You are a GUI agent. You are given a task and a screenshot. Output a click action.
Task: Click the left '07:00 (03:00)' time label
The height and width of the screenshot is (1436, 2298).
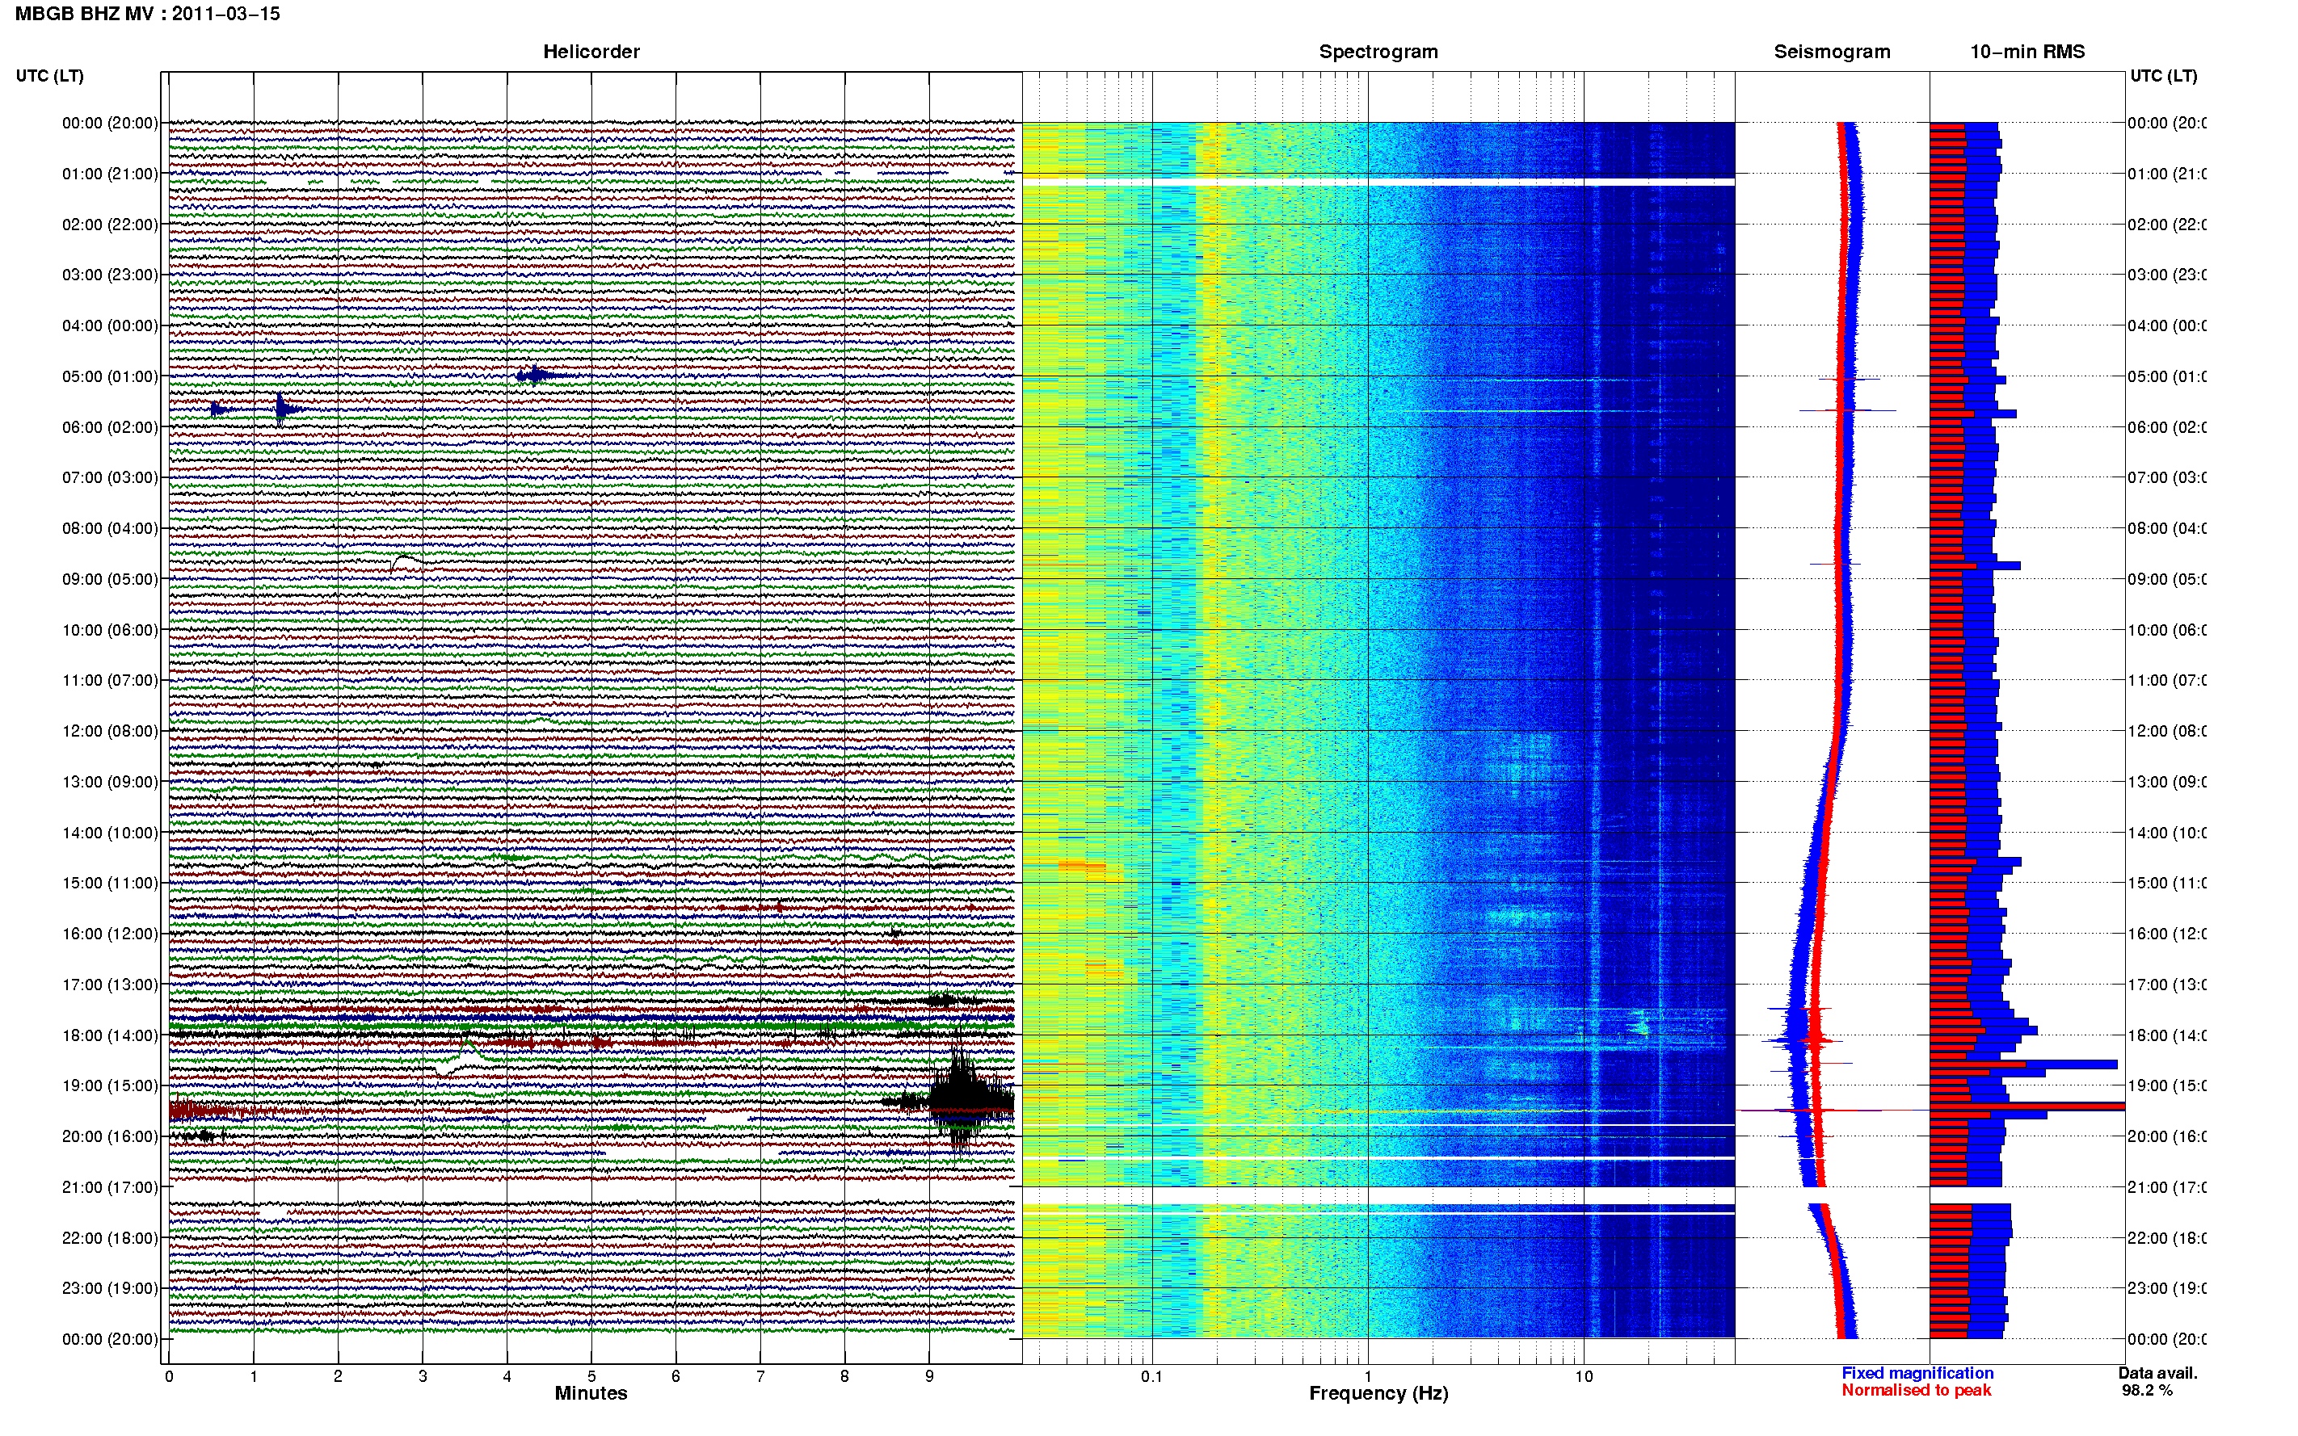[110, 477]
